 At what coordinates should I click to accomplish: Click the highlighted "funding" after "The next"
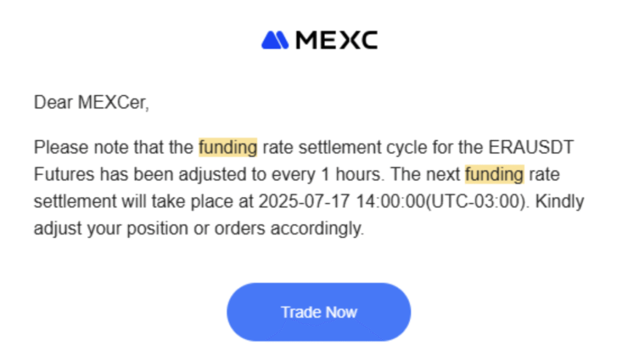coord(494,174)
